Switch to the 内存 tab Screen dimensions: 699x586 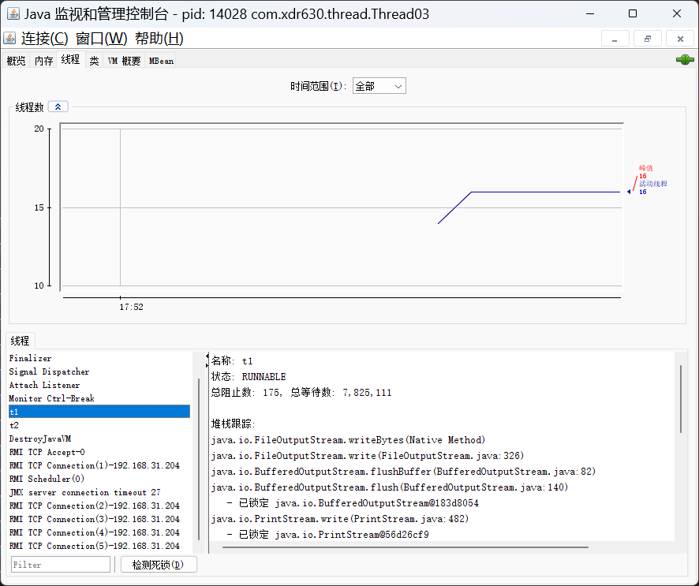click(x=43, y=61)
